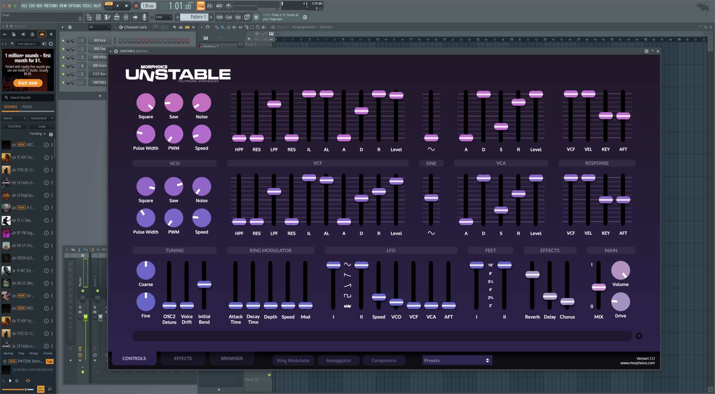715x394 pixels.
Task: Open the shopping cart icon
Action: tap(256, 17)
